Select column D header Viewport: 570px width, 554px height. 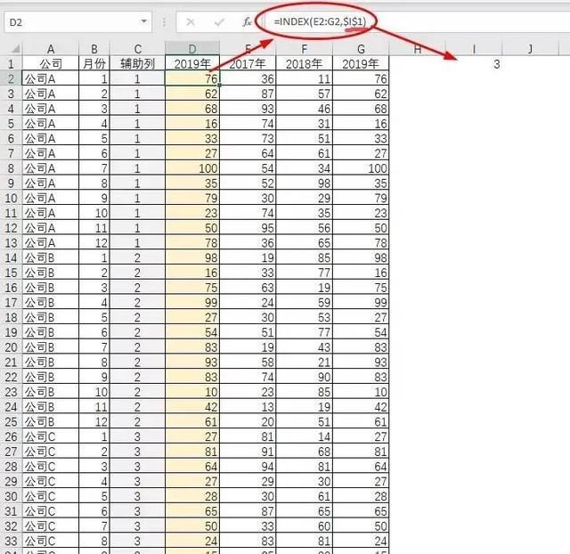(x=192, y=49)
